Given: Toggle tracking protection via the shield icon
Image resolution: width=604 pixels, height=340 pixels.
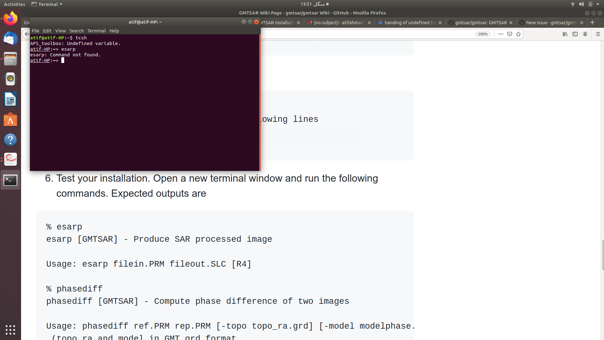Looking at the screenshot, I should pos(509,34).
